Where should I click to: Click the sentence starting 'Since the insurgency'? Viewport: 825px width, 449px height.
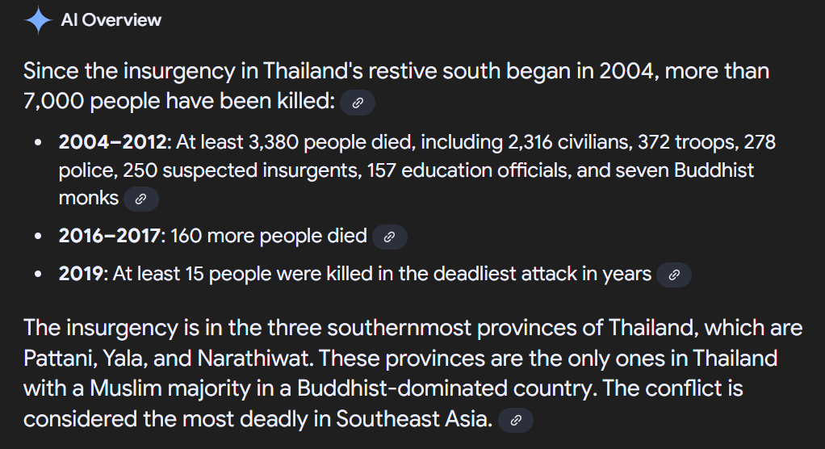click(x=396, y=86)
